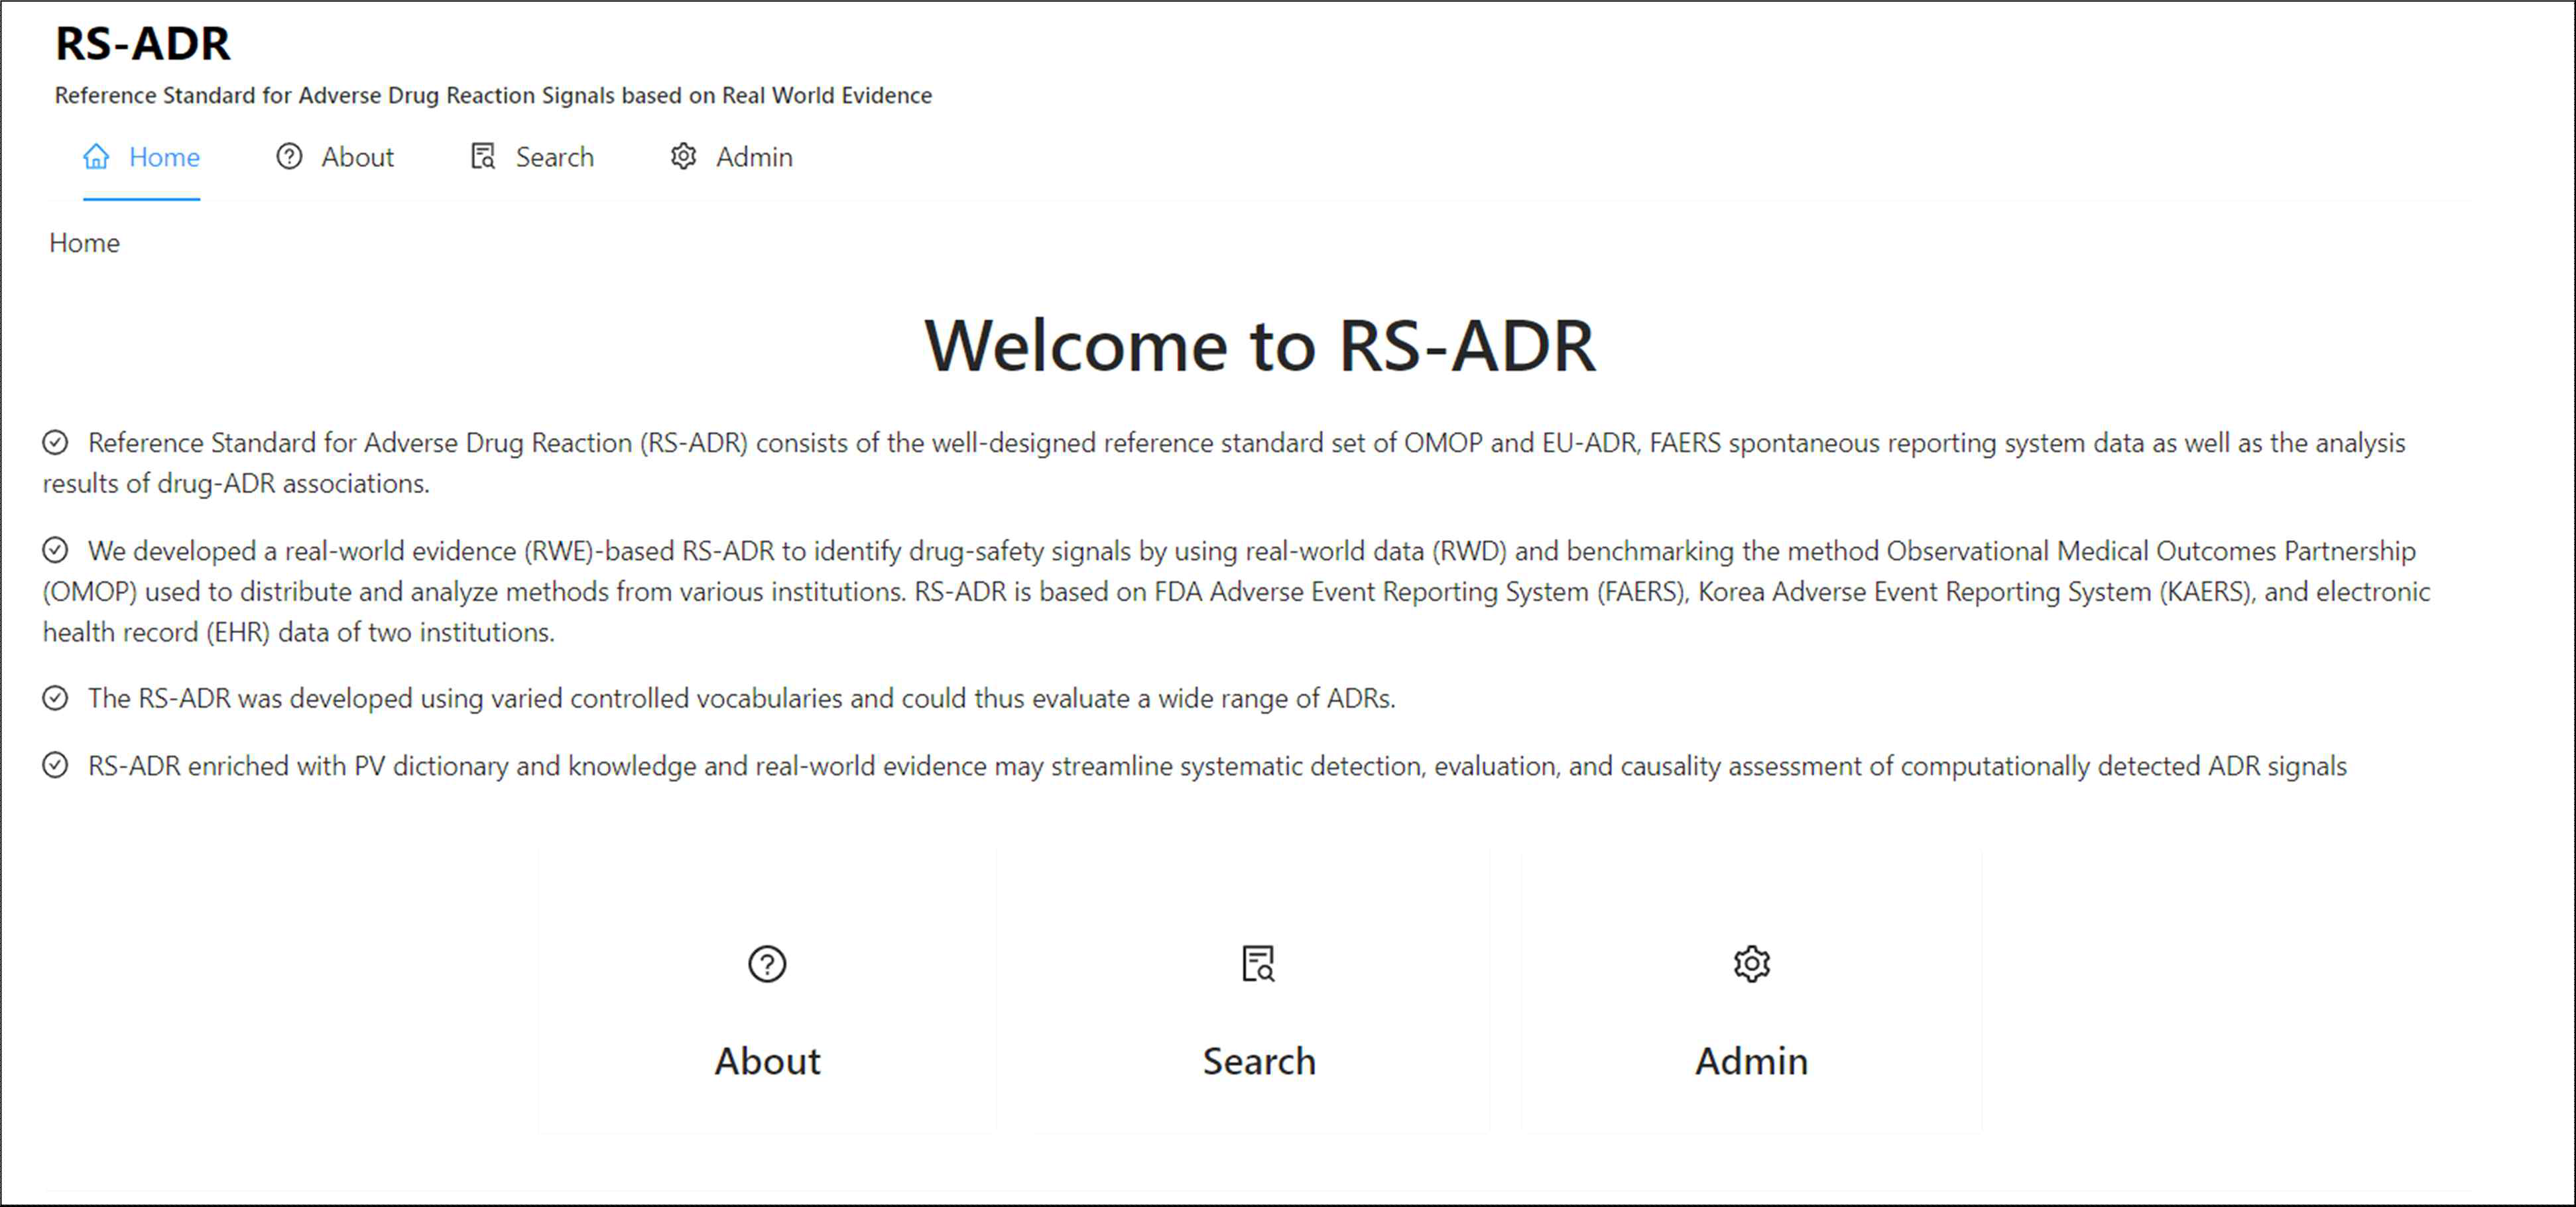Go to the Search navigation tab label
This screenshot has height=1207, width=2576.
click(x=554, y=157)
